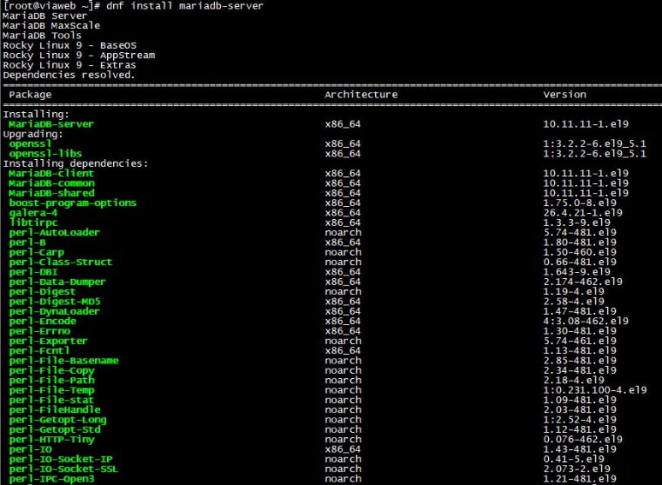This screenshot has width=662, height=485.
Task: Select the perl-Errno package name
Action: tap(39, 331)
